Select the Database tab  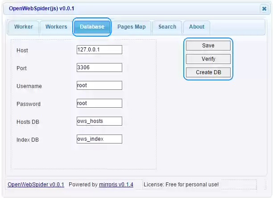(92, 27)
